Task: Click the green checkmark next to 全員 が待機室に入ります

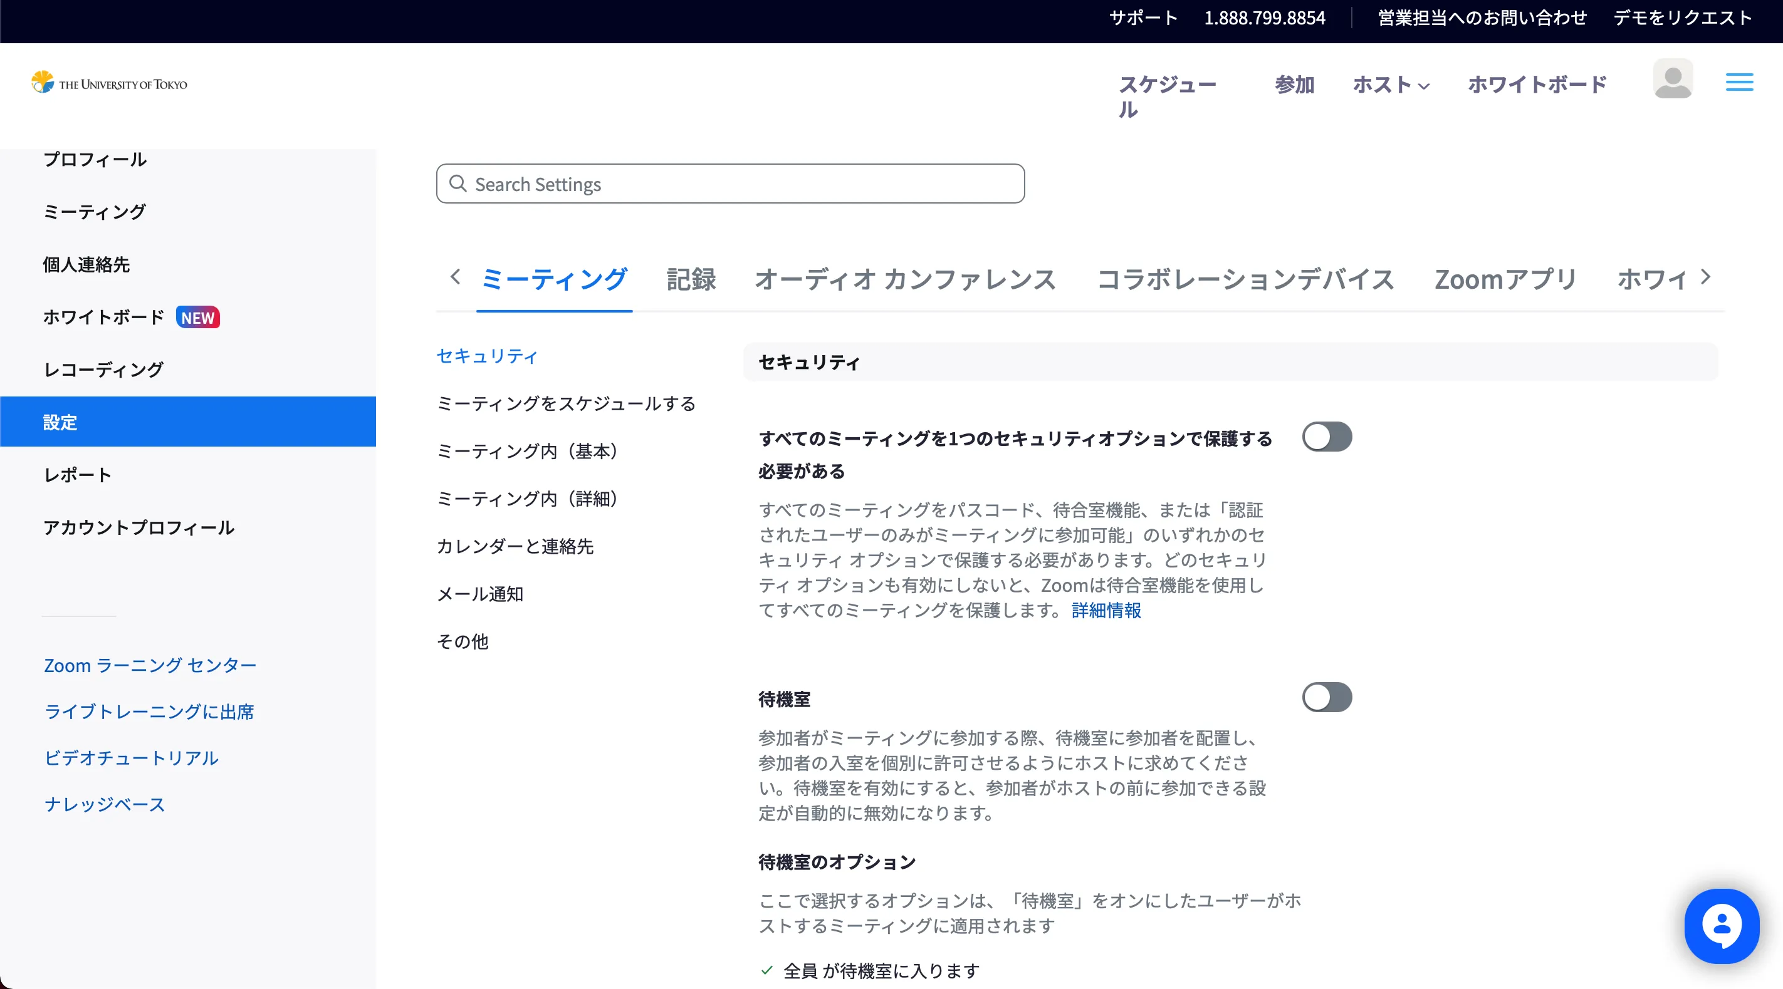Action: 766,970
